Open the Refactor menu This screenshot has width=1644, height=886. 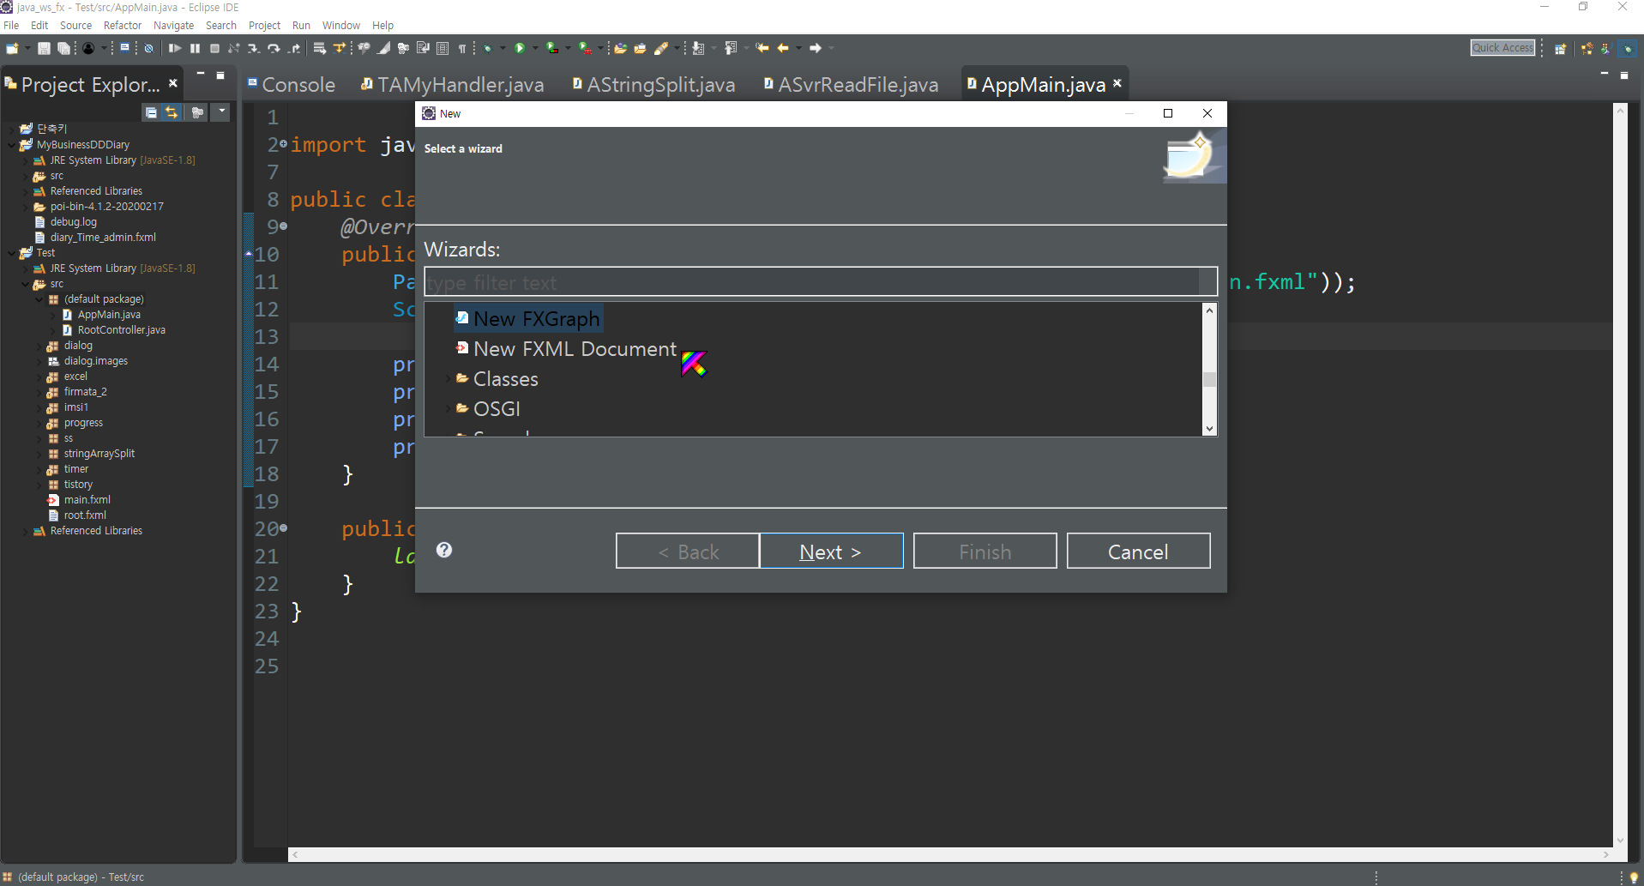(x=123, y=25)
